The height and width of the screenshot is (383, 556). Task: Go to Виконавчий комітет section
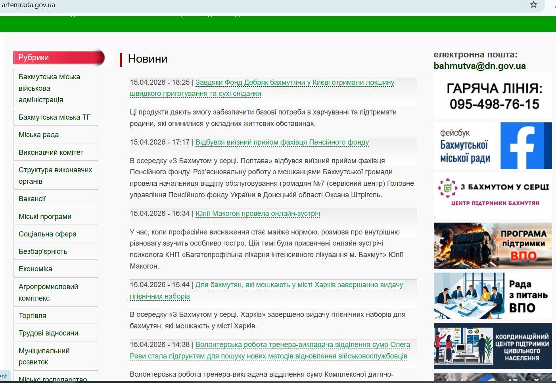(51, 152)
